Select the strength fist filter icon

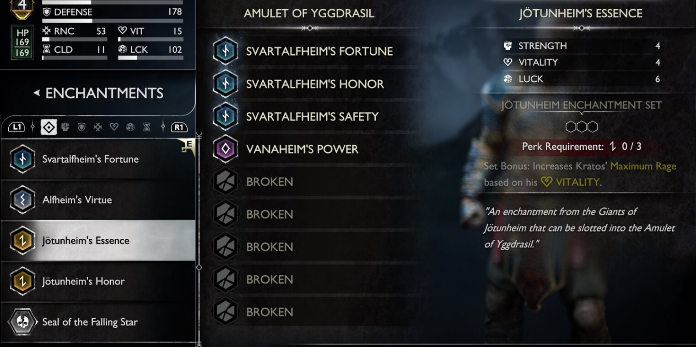pos(65,127)
